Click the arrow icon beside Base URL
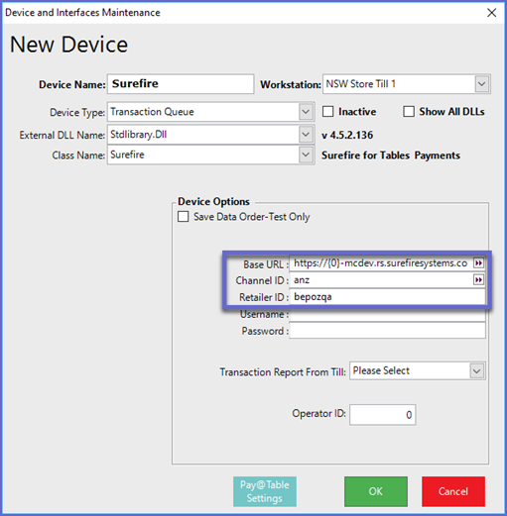This screenshot has height=516, width=507. [478, 262]
